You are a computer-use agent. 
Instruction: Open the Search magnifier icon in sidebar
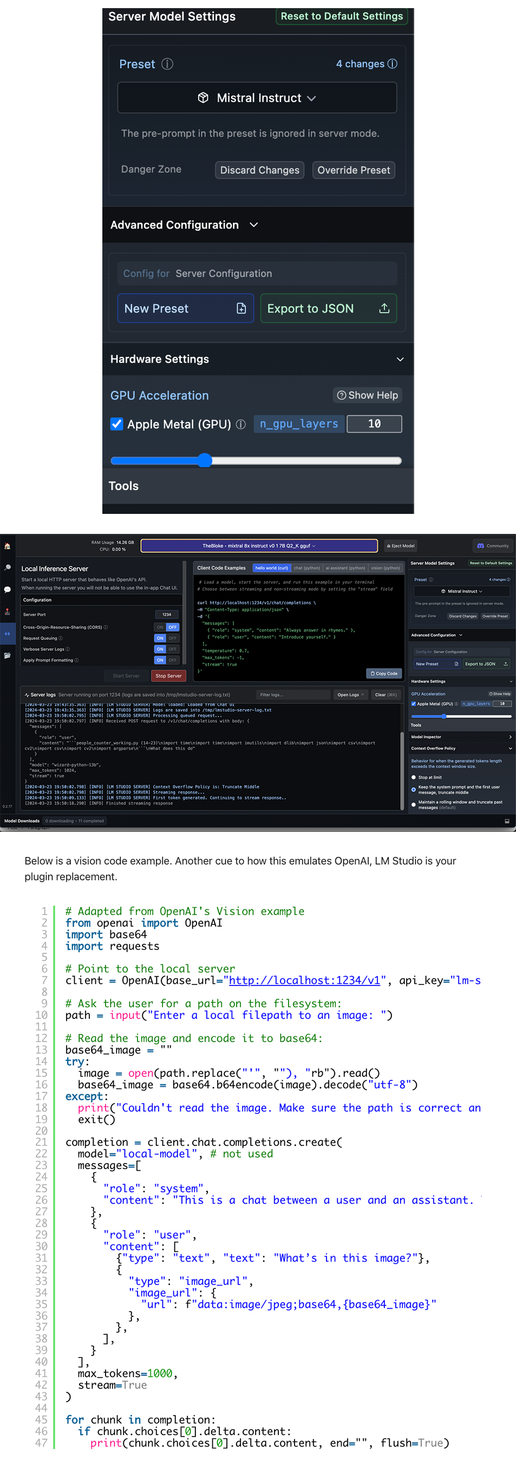coord(8,567)
